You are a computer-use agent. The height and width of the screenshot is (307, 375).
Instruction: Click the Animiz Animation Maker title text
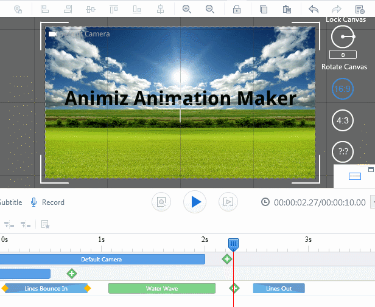click(180, 98)
